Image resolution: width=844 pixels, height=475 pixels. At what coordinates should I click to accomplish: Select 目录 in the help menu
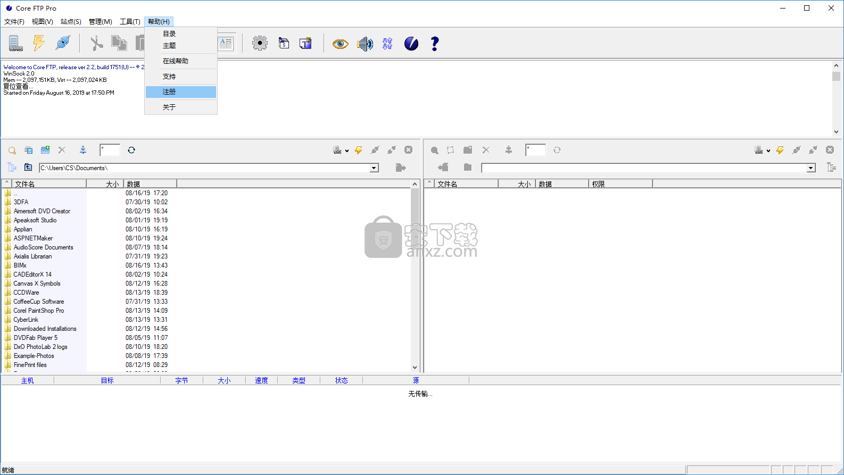(181, 34)
